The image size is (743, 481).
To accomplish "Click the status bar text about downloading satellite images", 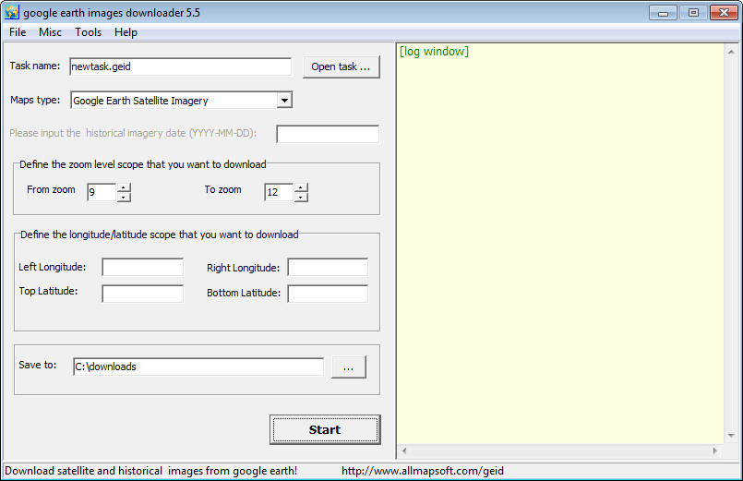I will pos(151,471).
